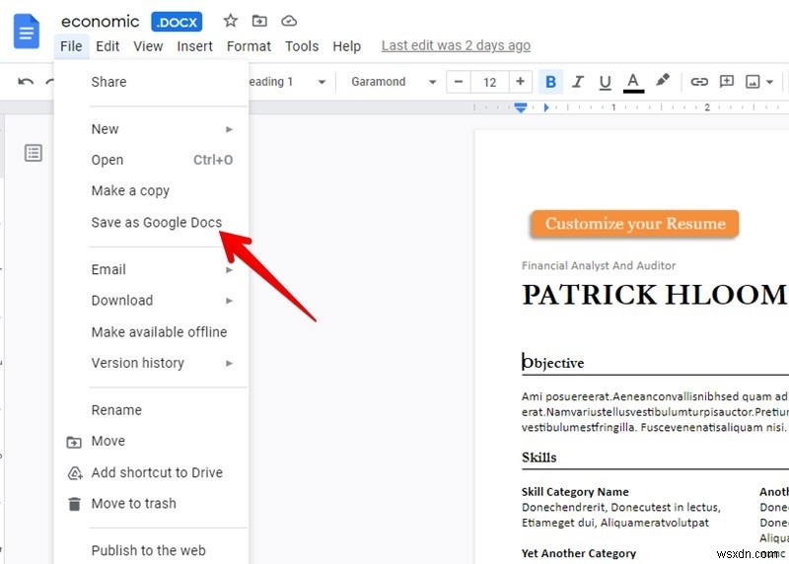The image size is (789, 564).
Task: Click the move-to-folder icon beside title
Action: (x=259, y=21)
